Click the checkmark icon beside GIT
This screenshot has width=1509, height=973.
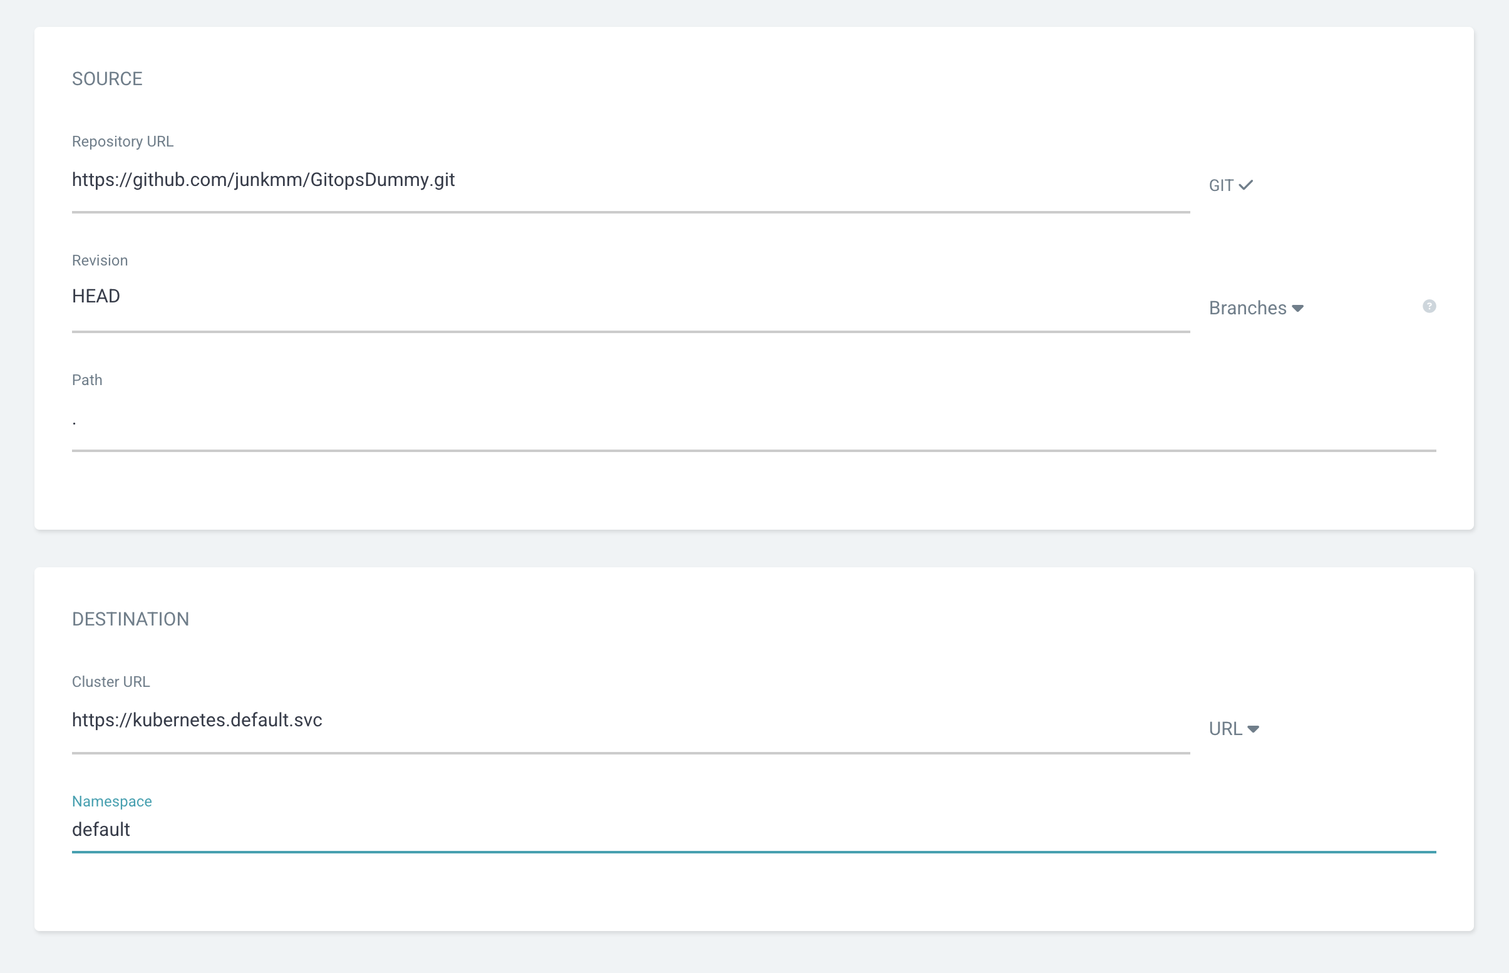pos(1245,185)
